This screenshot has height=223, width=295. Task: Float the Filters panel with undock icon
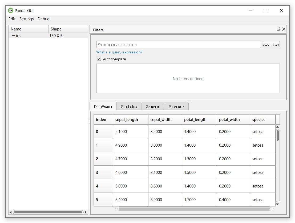point(278,29)
